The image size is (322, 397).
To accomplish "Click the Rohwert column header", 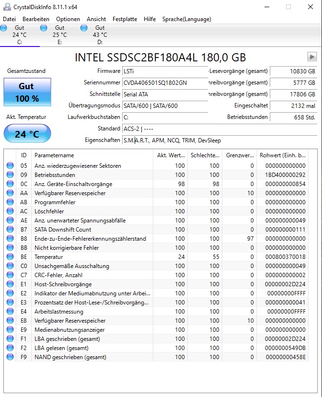I will (283, 155).
